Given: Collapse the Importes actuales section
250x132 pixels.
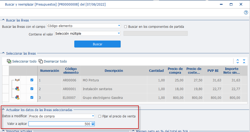Looking at the screenshot, I should (3, 131).
